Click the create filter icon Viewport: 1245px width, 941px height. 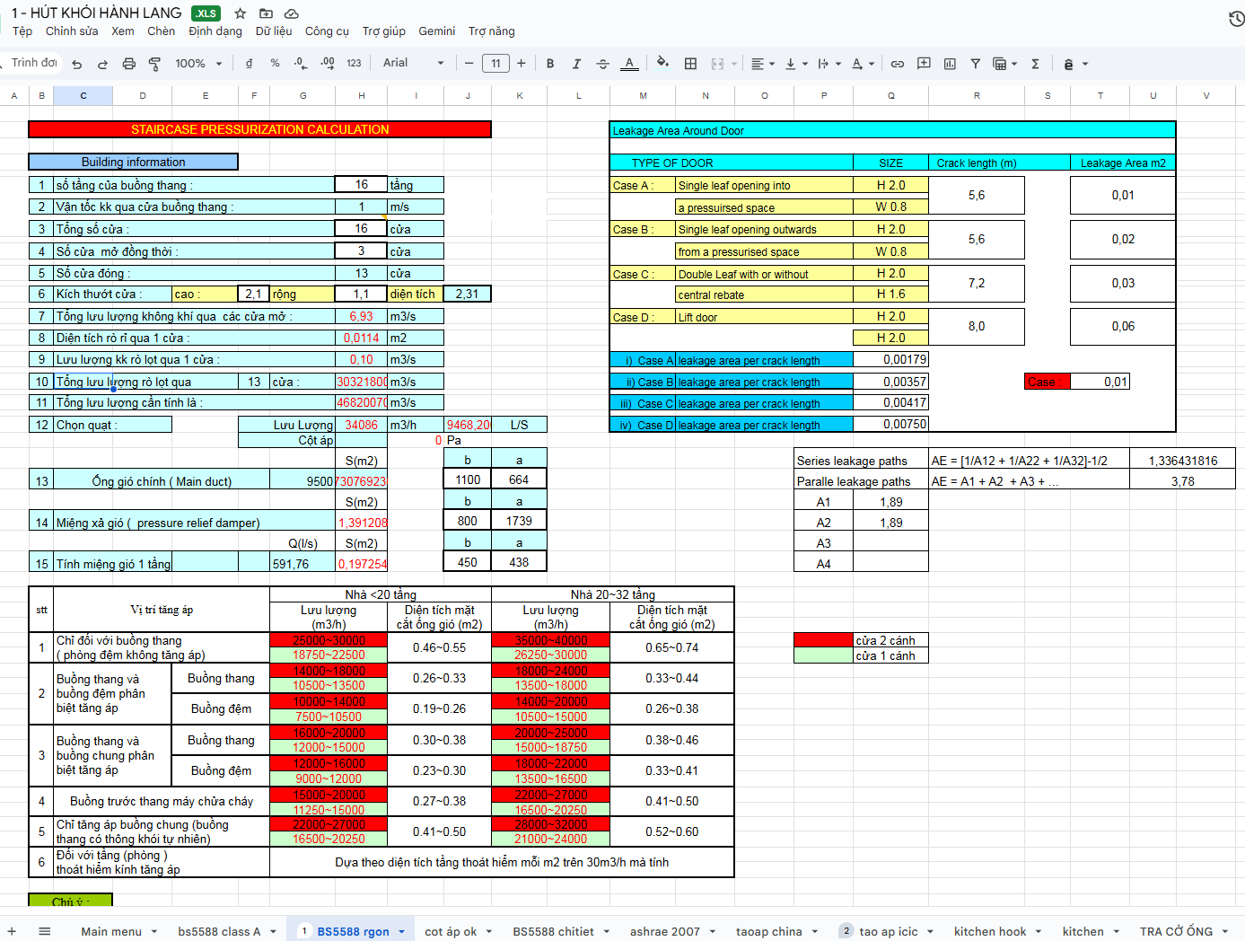pos(975,64)
